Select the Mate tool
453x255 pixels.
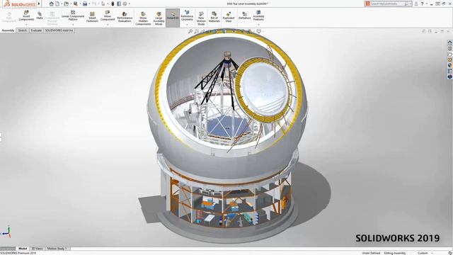pos(40,16)
